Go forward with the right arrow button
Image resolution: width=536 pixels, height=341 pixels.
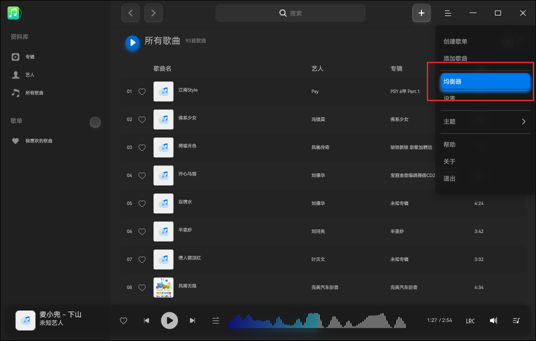(x=153, y=13)
